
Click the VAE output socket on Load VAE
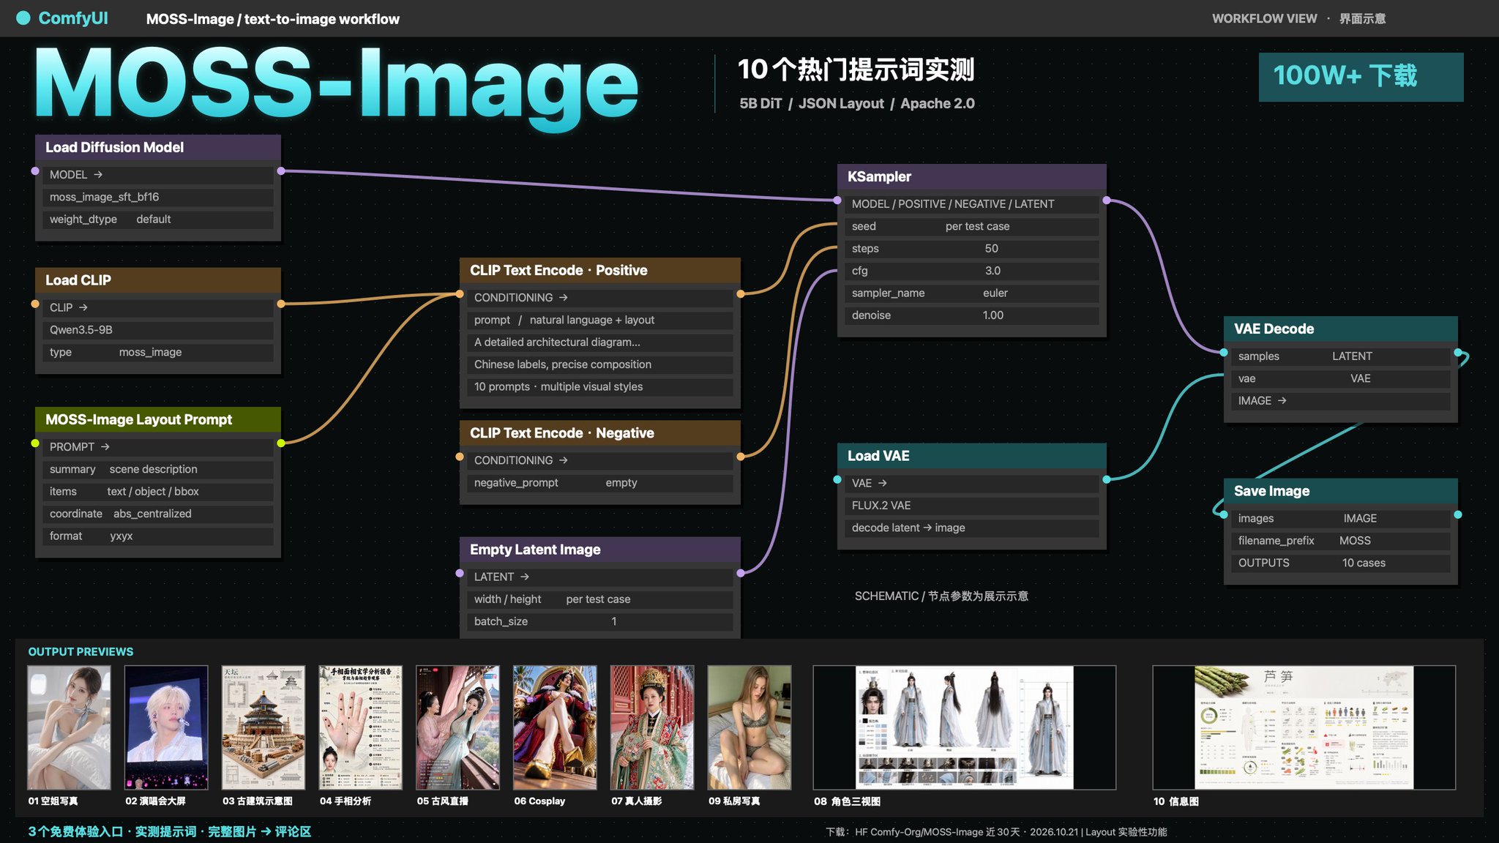tap(1107, 480)
